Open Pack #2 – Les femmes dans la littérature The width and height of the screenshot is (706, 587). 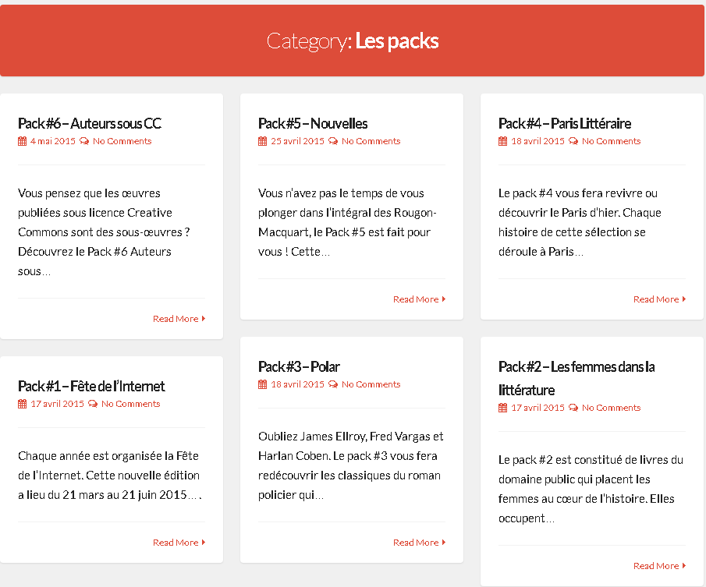tap(577, 378)
